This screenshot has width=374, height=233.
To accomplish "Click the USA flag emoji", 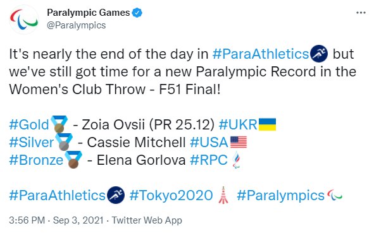I will [x=239, y=142].
